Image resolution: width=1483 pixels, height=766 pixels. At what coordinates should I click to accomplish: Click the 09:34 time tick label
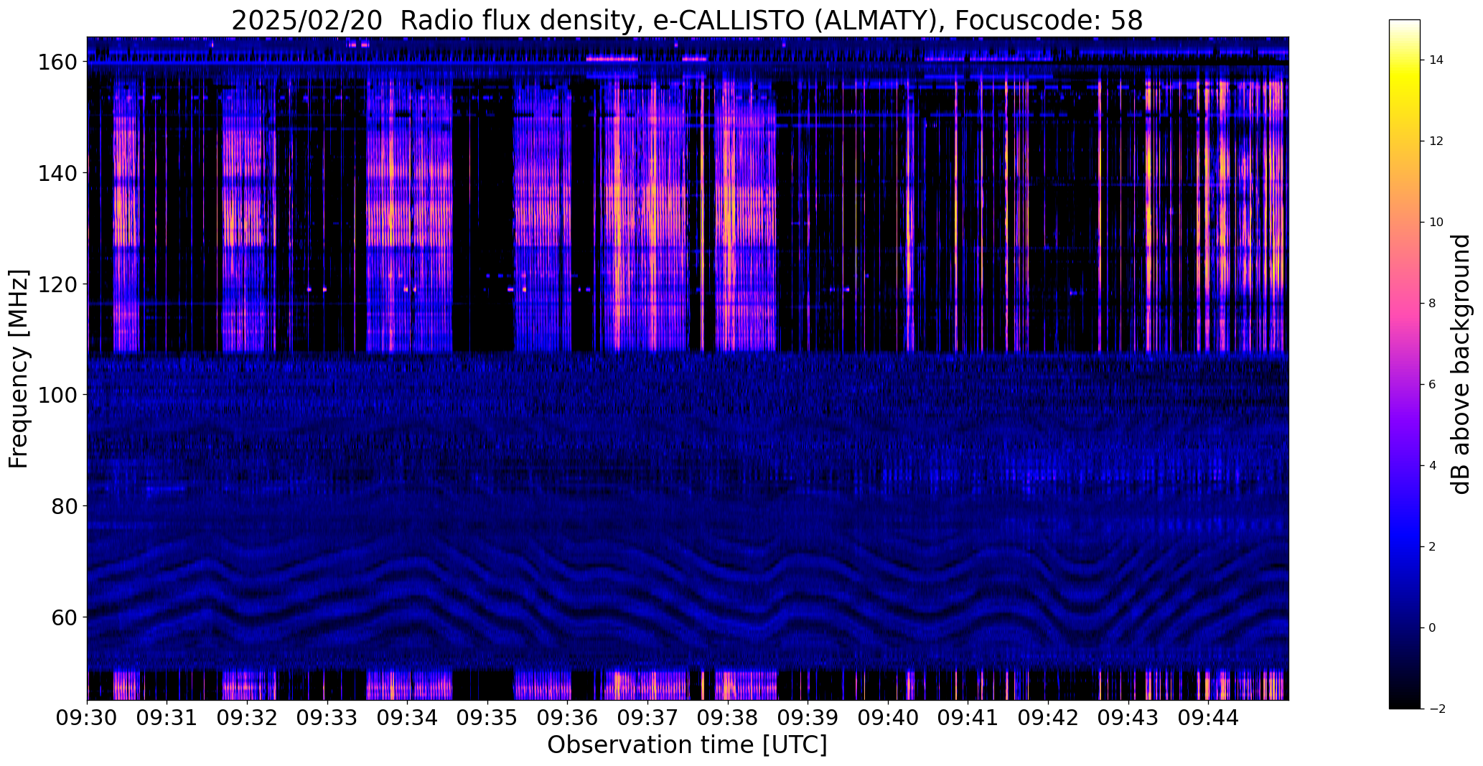(408, 717)
